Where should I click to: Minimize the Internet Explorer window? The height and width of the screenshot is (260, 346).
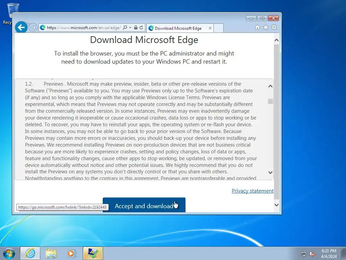[251, 18]
